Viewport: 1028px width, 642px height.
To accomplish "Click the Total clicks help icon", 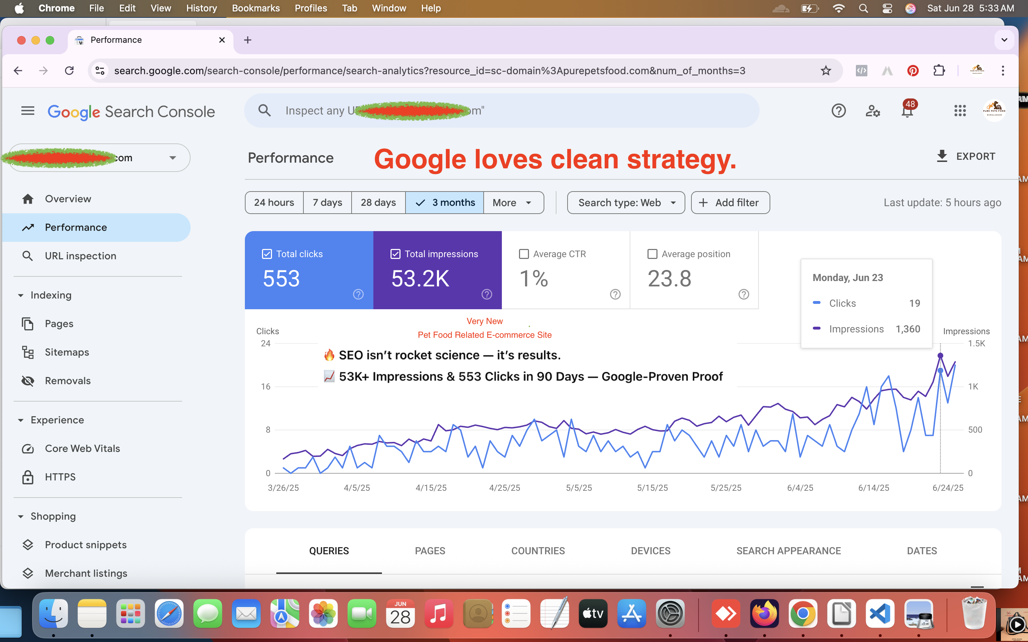I will [358, 294].
